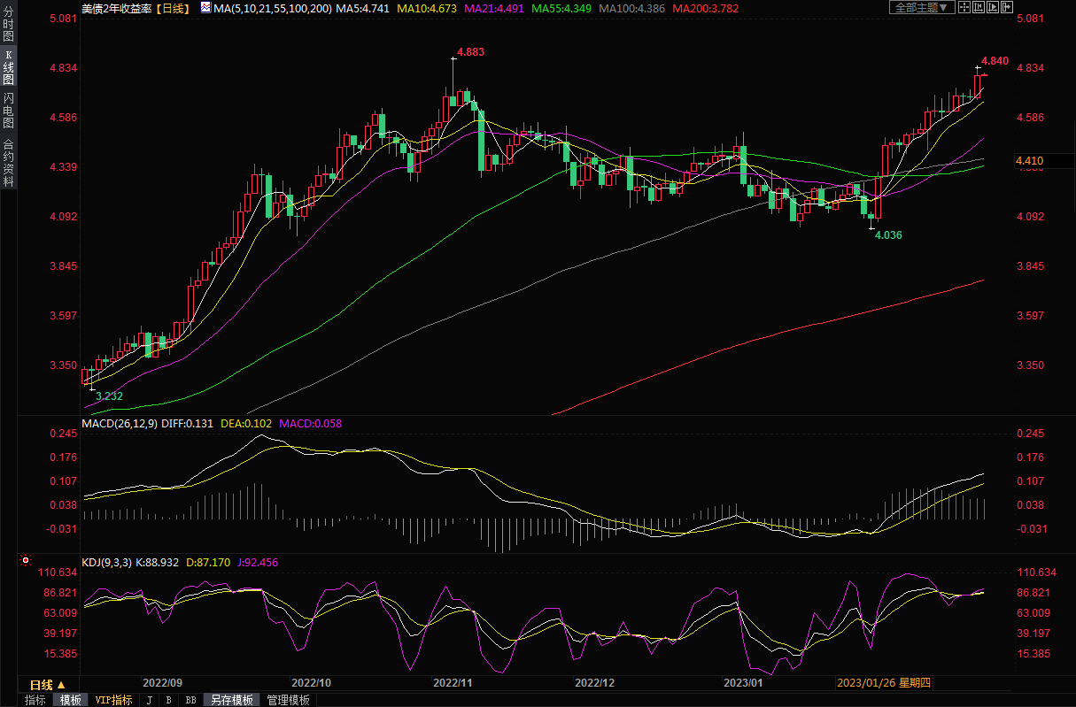1076x707 pixels.
Task: Click the play-forward range icon
Action: pyautogui.click(x=992, y=7)
